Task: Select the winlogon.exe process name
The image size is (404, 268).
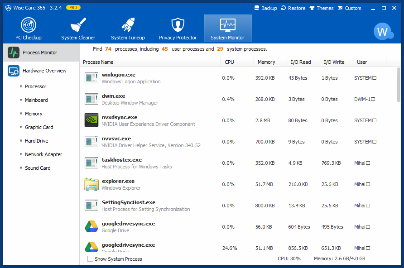Action: [119, 75]
